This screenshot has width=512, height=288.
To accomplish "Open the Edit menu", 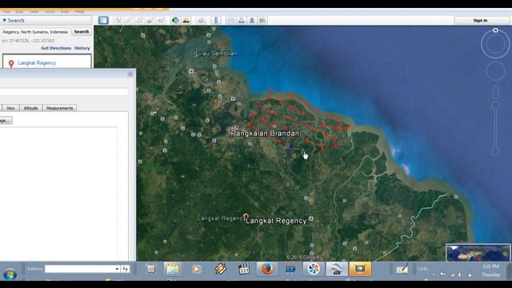I will [19, 11].
